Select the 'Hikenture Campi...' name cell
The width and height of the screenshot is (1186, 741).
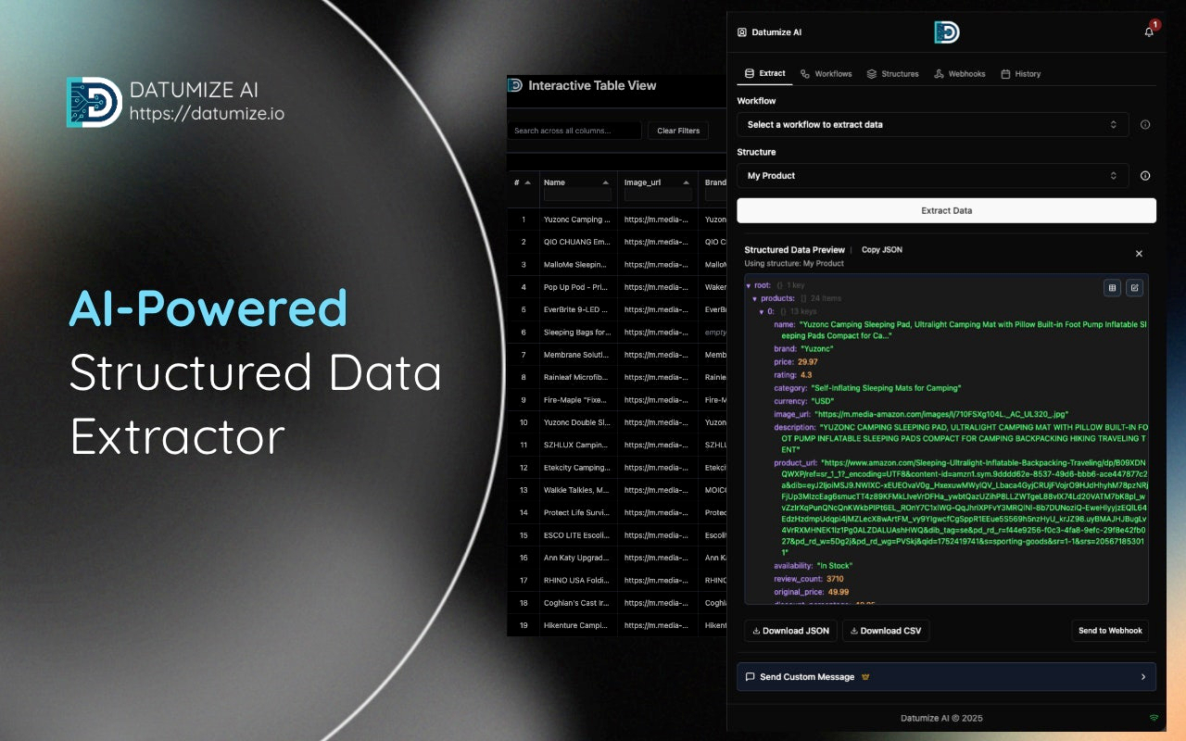577,625
